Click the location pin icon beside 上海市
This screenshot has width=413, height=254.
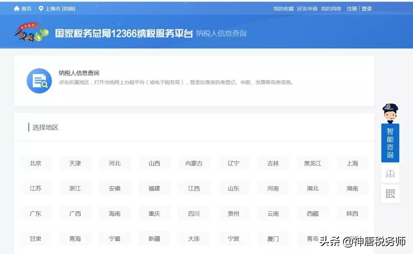coord(41,8)
